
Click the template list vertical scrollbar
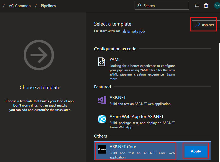219,102
